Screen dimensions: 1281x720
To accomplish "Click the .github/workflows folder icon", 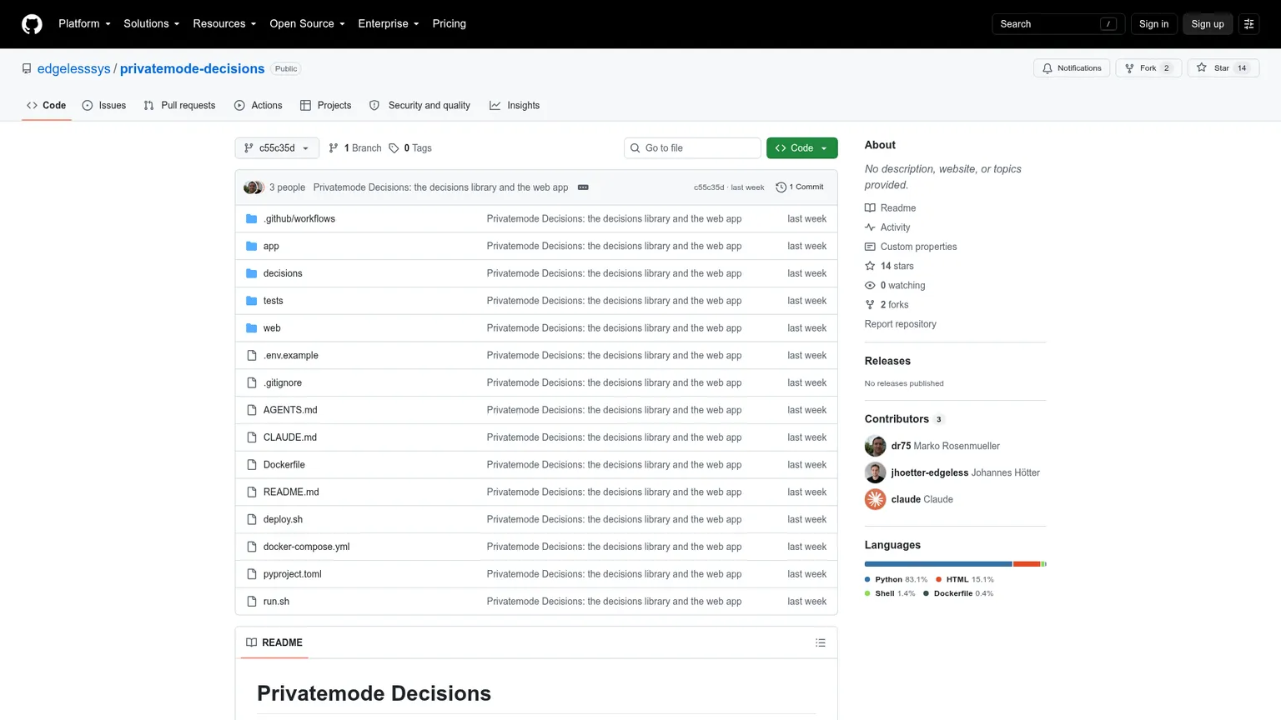I will [251, 219].
